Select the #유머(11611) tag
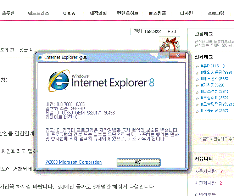 [x=213, y=66]
